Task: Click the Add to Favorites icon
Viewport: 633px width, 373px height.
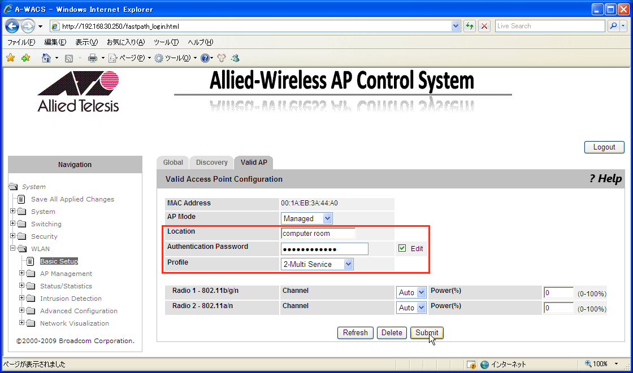Action: tap(26, 58)
